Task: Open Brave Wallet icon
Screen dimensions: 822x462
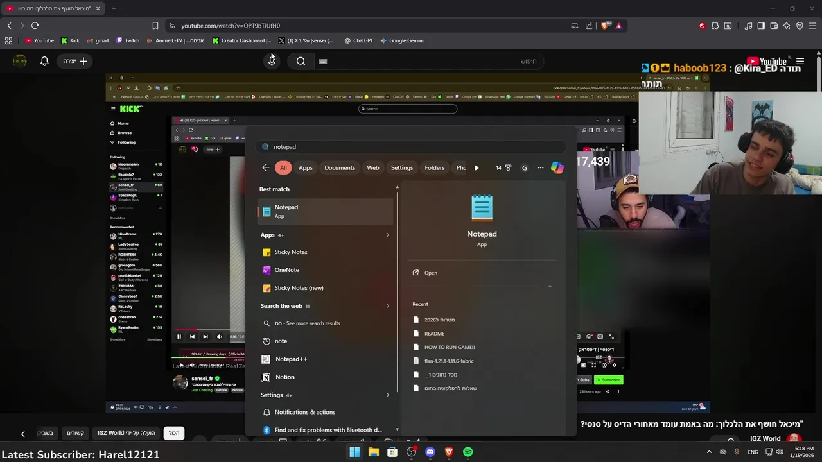Action: click(x=774, y=26)
